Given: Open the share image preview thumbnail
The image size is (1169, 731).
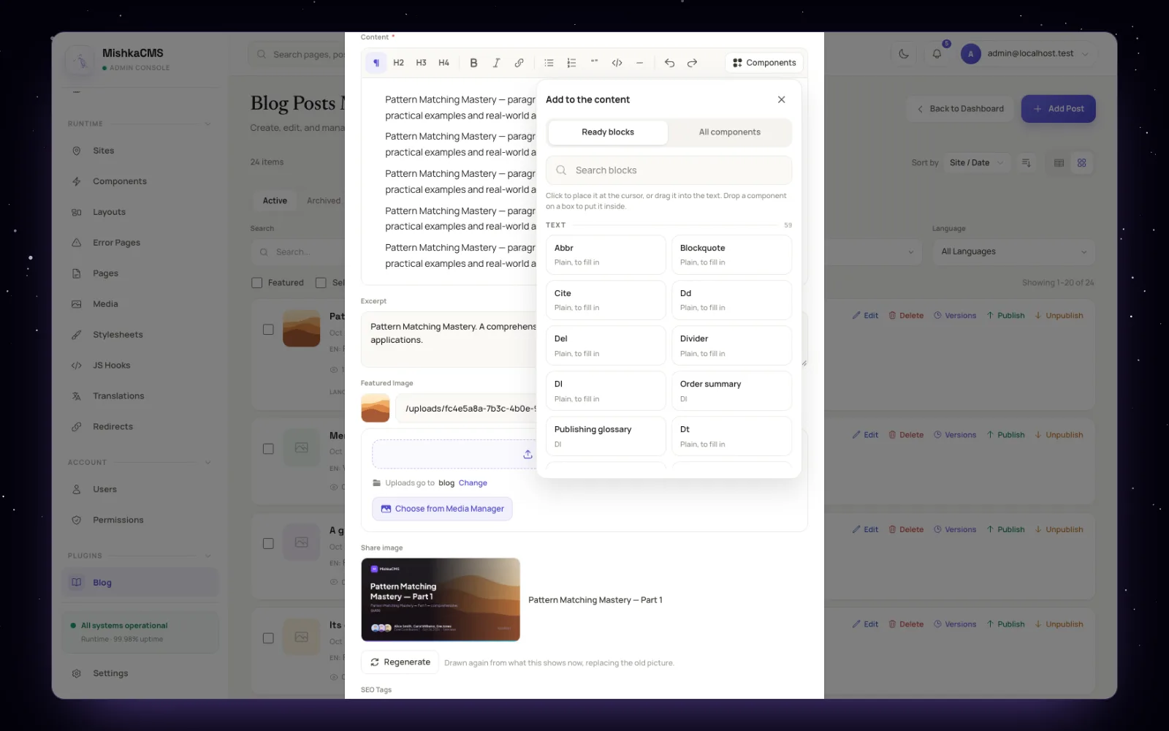Looking at the screenshot, I should tap(441, 599).
